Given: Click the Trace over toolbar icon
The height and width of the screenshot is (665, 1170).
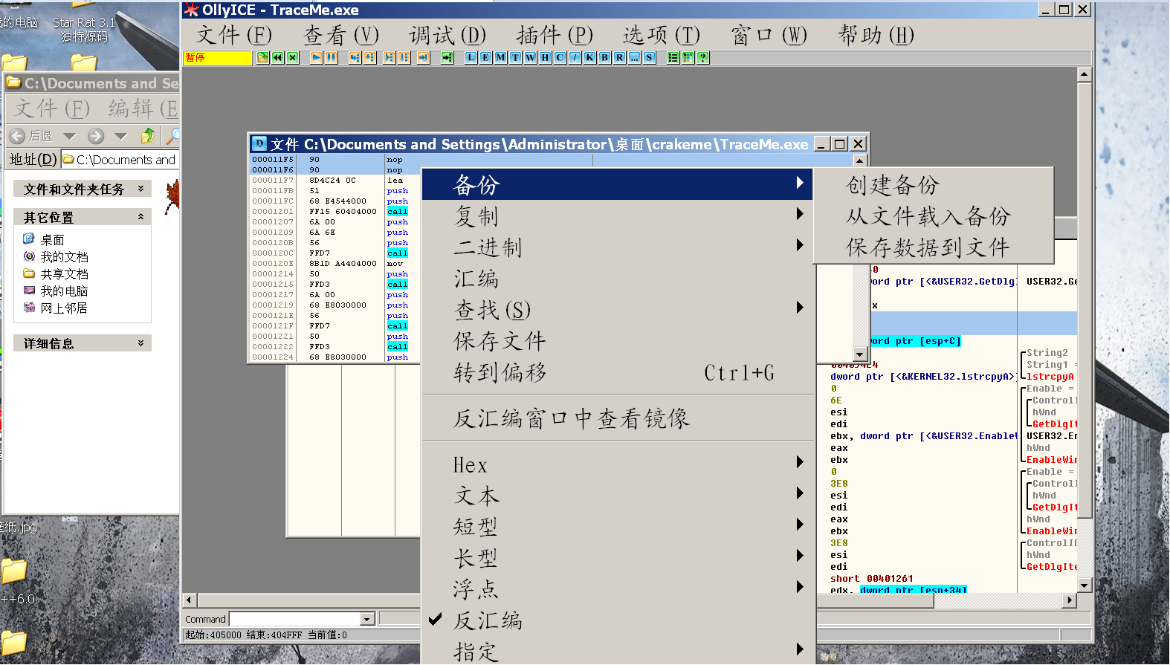Looking at the screenshot, I should [404, 57].
